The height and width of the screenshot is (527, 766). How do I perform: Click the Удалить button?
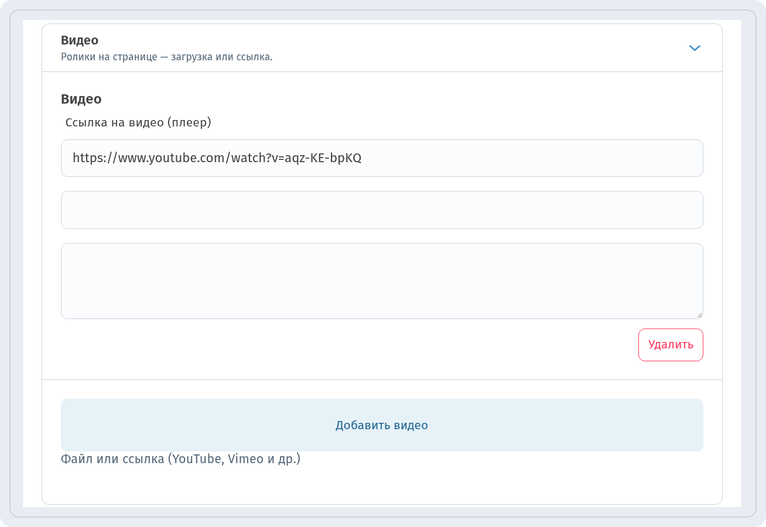(x=671, y=345)
